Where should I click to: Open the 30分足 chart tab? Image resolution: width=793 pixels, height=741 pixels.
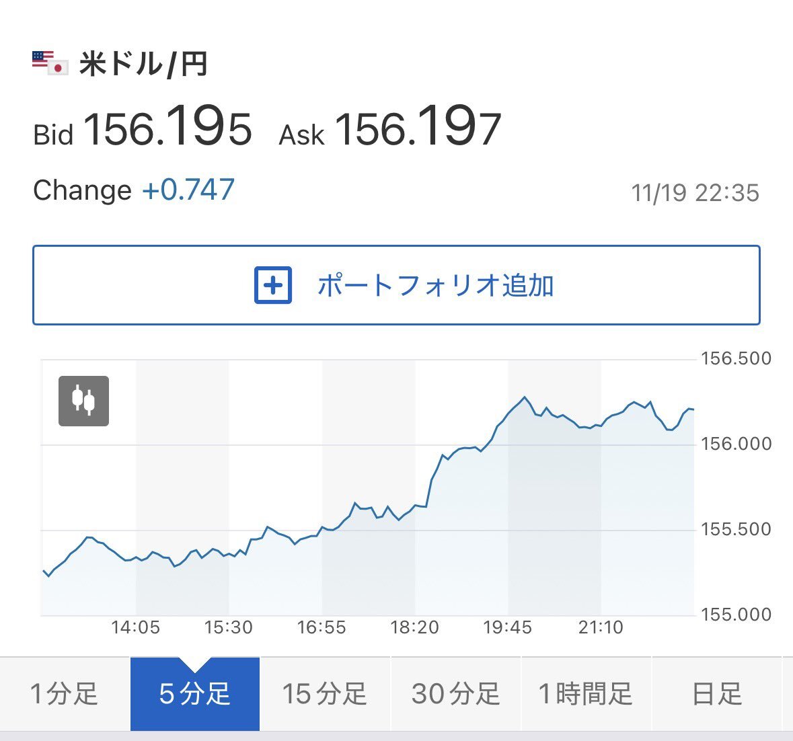[x=455, y=693]
